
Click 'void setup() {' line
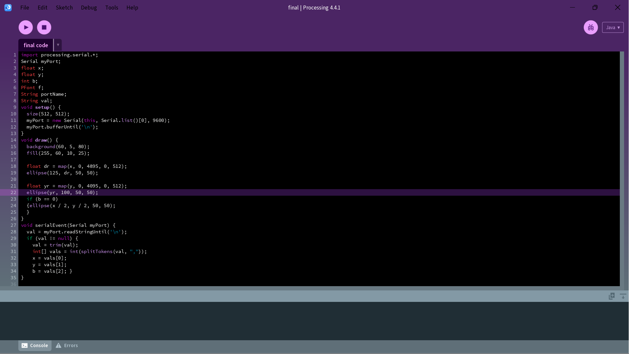coord(41,107)
